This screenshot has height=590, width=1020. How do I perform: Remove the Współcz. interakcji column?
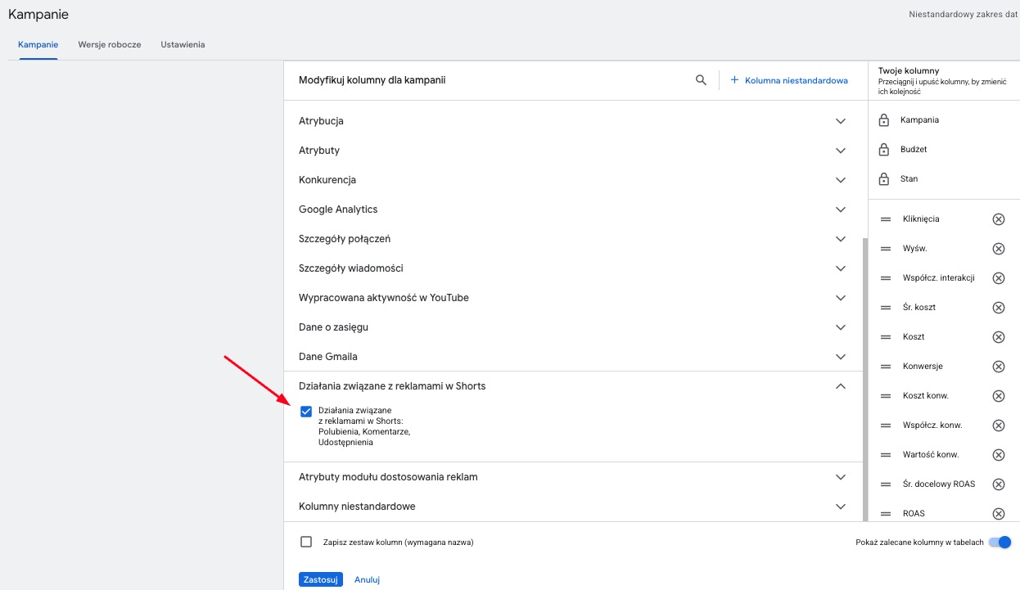tap(999, 278)
